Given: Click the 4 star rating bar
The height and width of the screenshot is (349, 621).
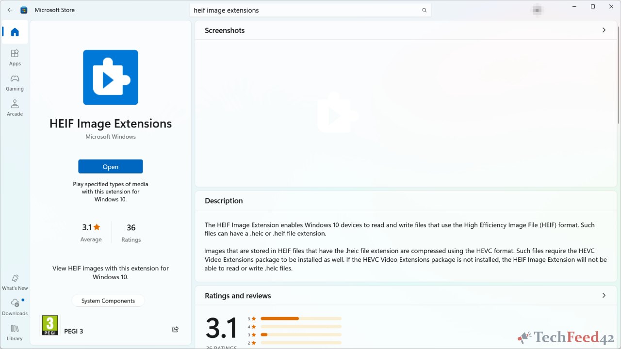Looking at the screenshot, I should [x=301, y=327].
